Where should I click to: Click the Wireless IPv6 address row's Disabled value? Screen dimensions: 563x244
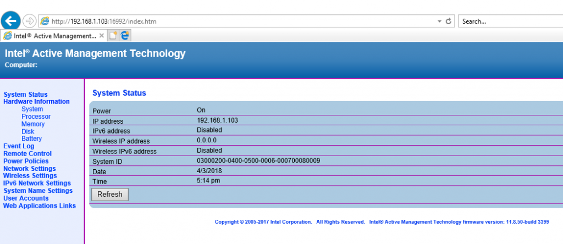point(209,151)
